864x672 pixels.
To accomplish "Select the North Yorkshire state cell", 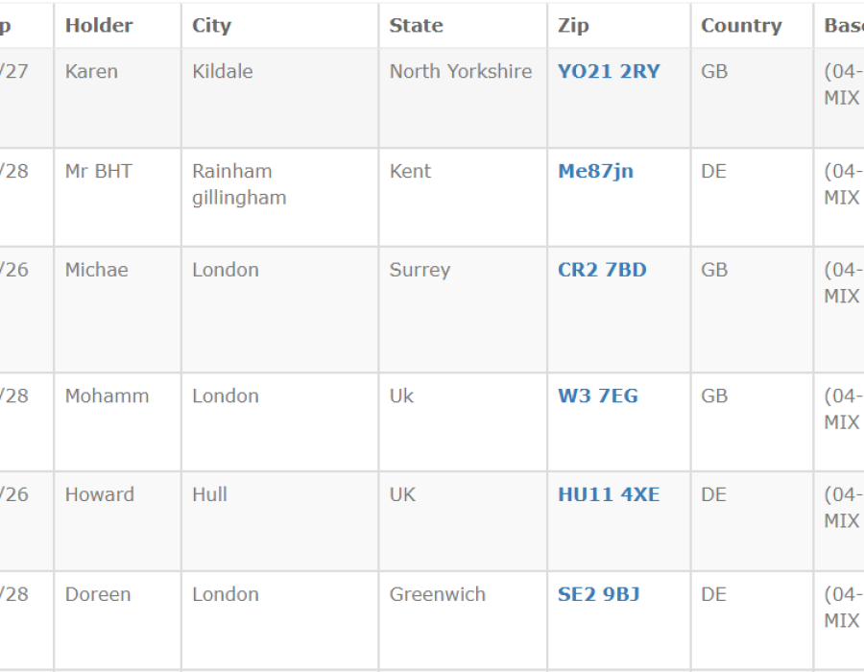I will pos(460,72).
